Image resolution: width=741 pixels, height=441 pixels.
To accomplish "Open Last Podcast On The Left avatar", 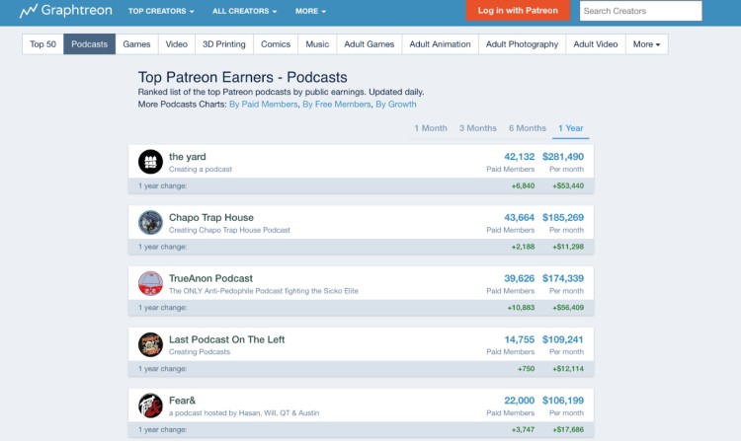I will coord(150,344).
